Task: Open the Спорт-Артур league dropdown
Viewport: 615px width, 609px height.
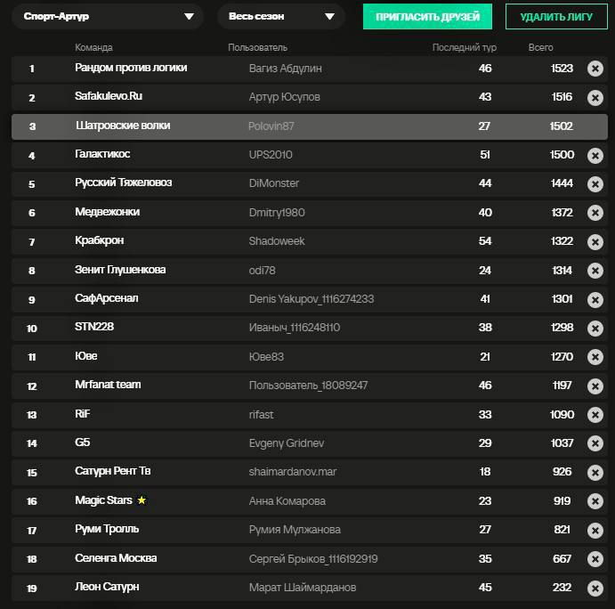Action: 108,17
